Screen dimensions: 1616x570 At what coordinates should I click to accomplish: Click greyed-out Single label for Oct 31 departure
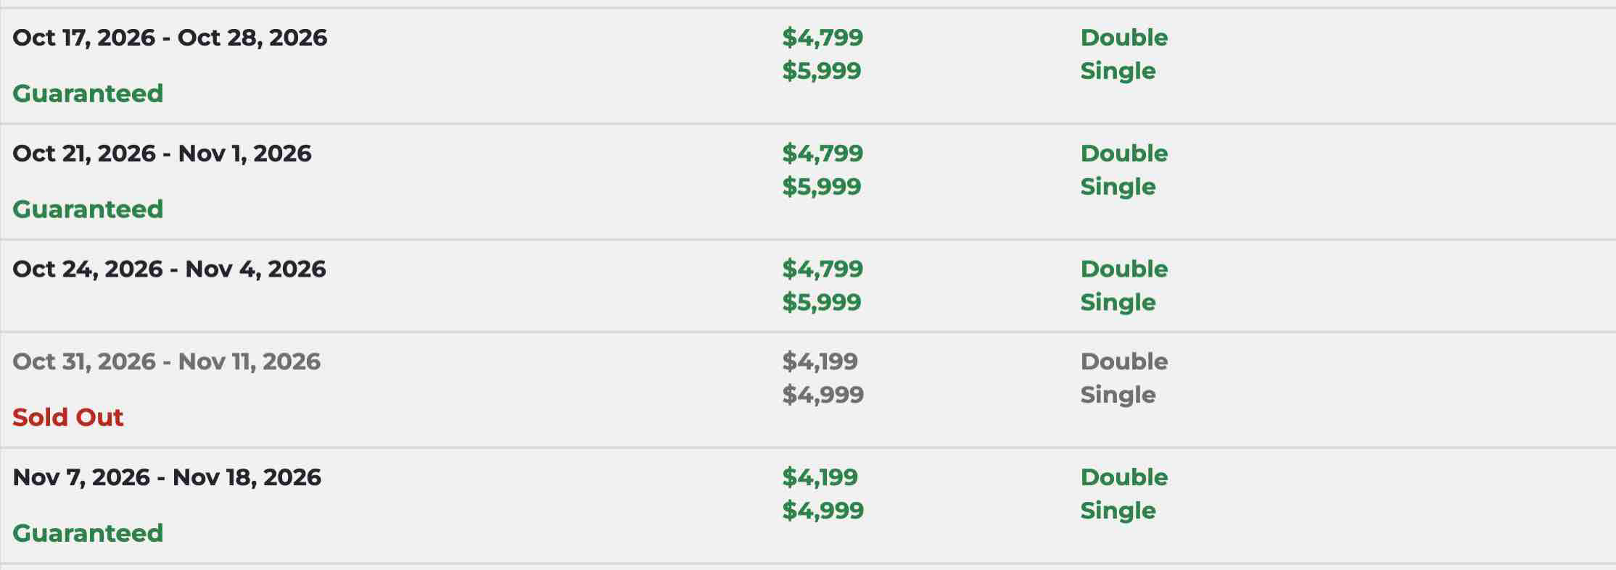point(1118,395)
